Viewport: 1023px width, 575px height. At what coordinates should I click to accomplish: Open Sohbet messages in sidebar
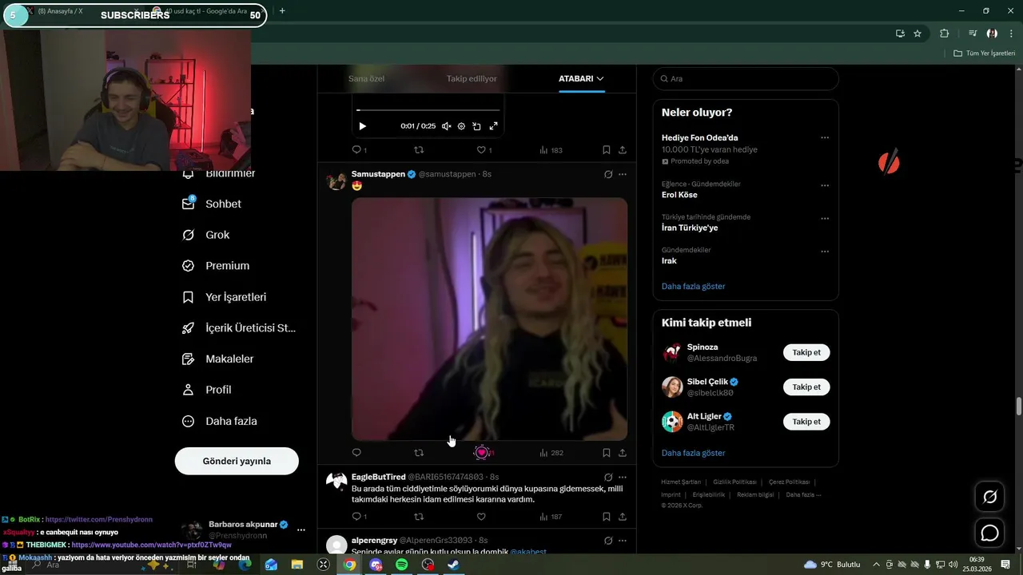[x=212, y=204]
